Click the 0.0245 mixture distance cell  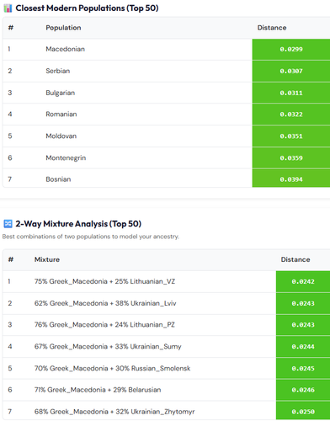pos(303,368)
